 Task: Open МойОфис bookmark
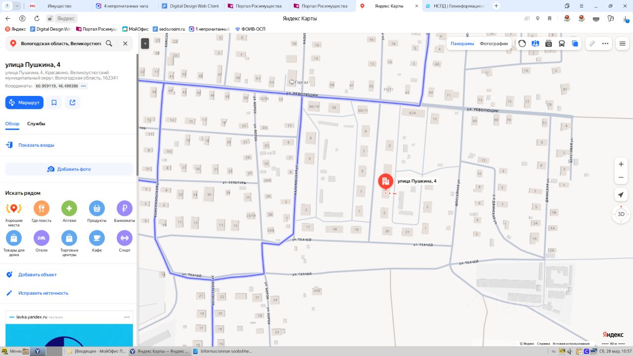coord(135,29)
